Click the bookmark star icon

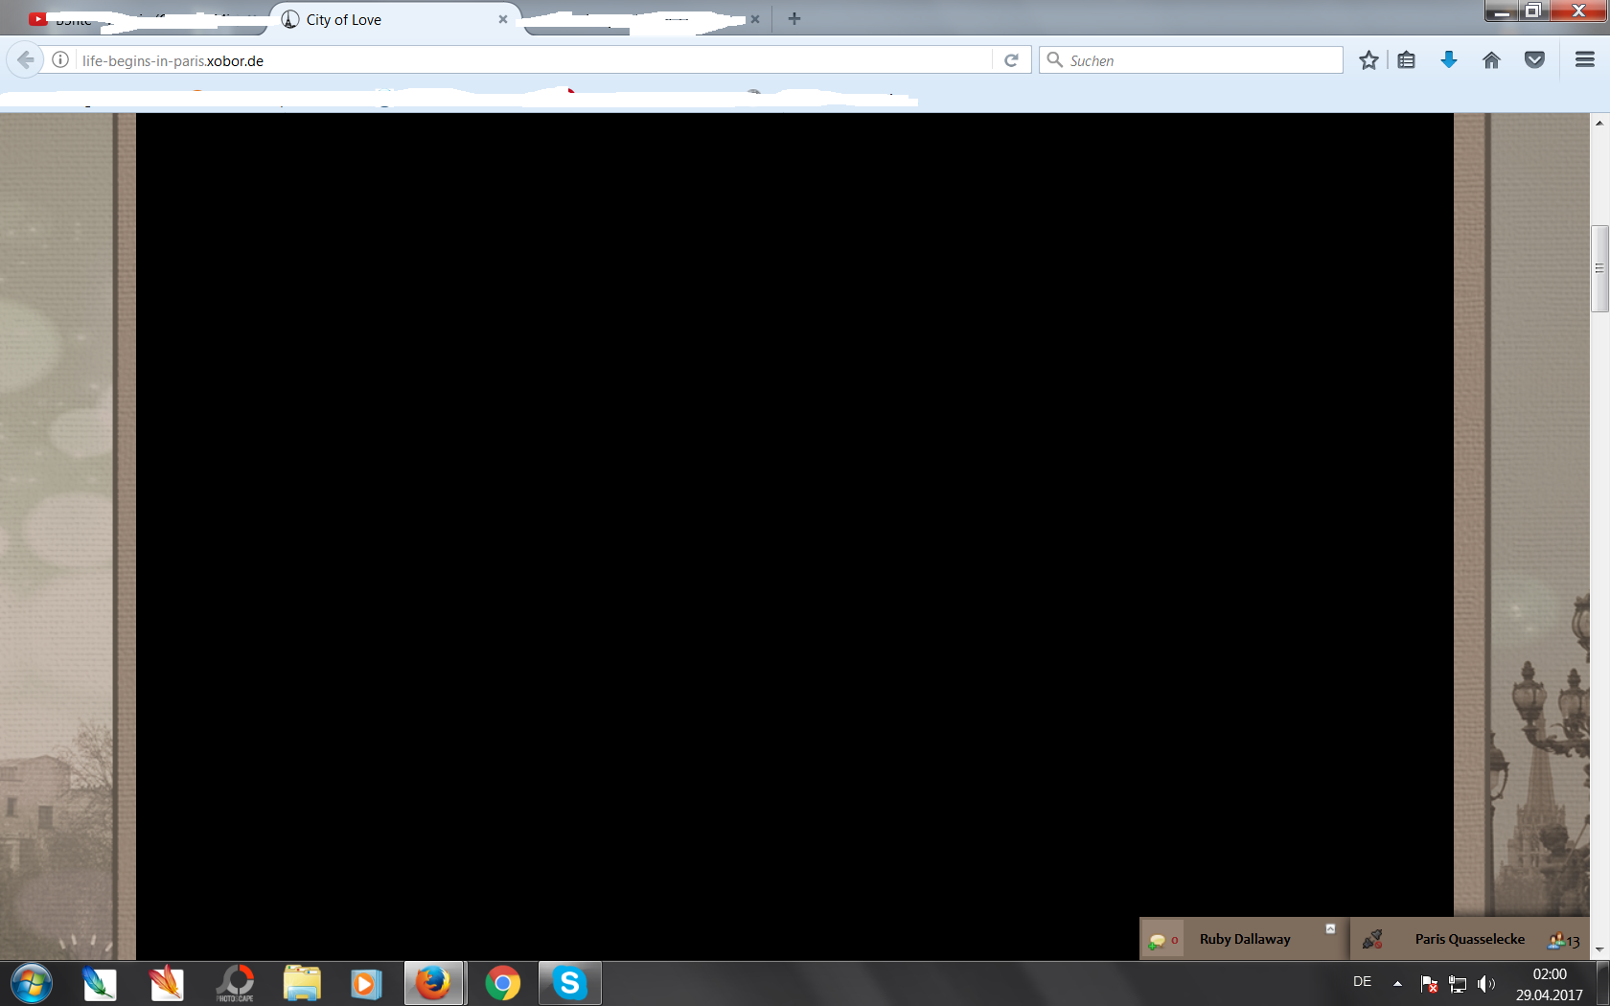pos(1368,60)
